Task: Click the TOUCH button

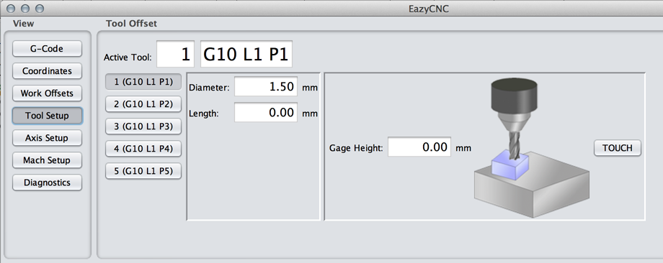Action: [618, 148]
